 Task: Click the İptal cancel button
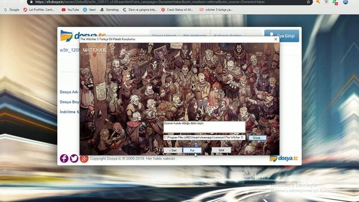[221, 150]
